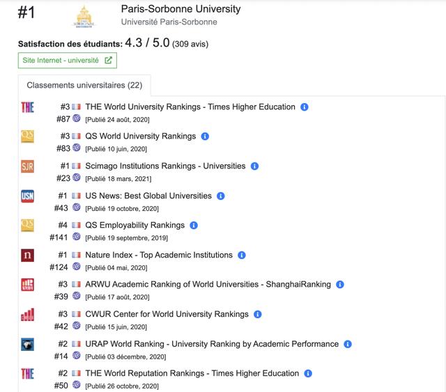Click the '[Publié 19 septembre, 2019]' date
Image resolution: width=446 pixels, height=392 pixels.
click(127, 238)
